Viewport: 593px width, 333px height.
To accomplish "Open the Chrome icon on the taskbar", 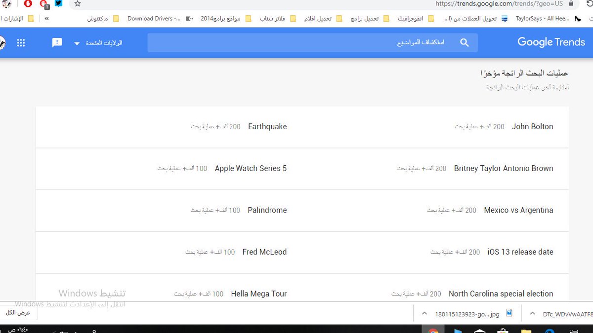I will coord(433,330).
